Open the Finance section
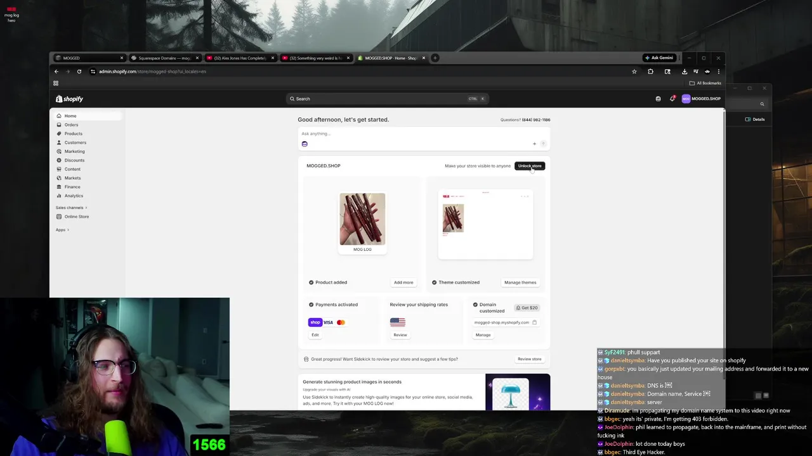This screenshot has height=456, width=812. pyautogui.click(x=72, y=187)
